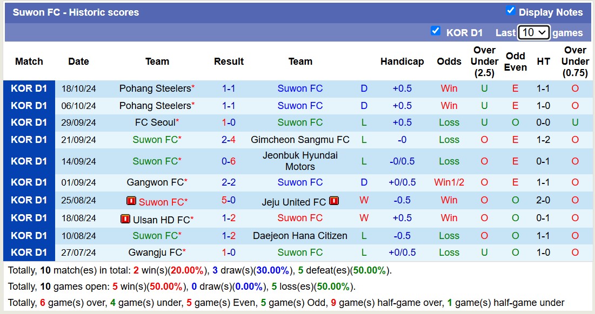Screen dimensions: 595x314
Task: Click the Jeju United FC team name
Action: point(294,202)
